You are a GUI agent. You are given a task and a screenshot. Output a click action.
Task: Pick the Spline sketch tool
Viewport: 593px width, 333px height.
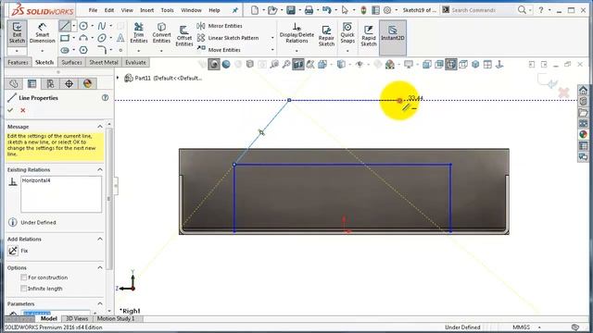coord(102,26)
